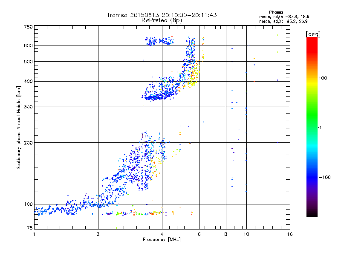Screen dimensions: 341x255
Task: Select the 'mean, sd,O: -87.8, 18.6' line
Action: [x=284, y=17]
